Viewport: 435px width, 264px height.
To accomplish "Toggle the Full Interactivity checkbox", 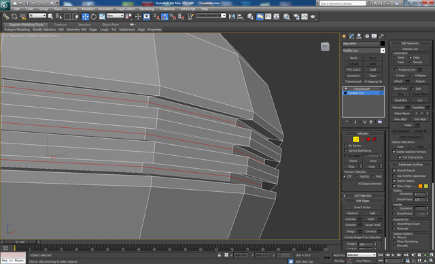I will click(x=400, y=157).
